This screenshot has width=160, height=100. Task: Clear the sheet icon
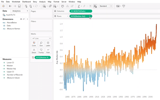tap(55, 6)
